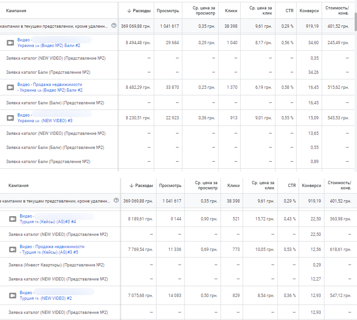Click the video camera icon in 8 494,48 грн. row
357x320 pixels.
10,43
